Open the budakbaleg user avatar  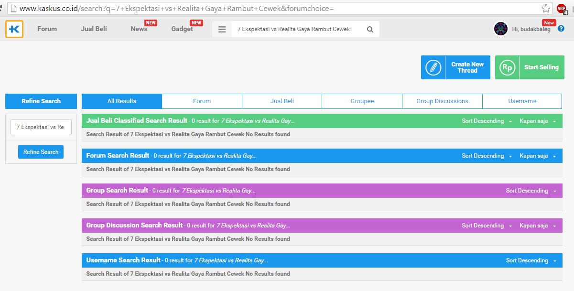click(501, 29)
